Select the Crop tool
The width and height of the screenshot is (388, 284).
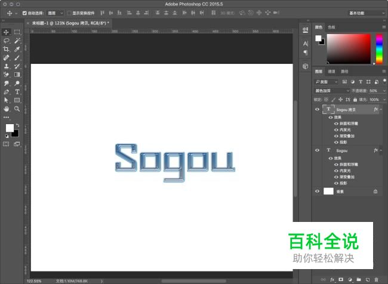[6, 49]
